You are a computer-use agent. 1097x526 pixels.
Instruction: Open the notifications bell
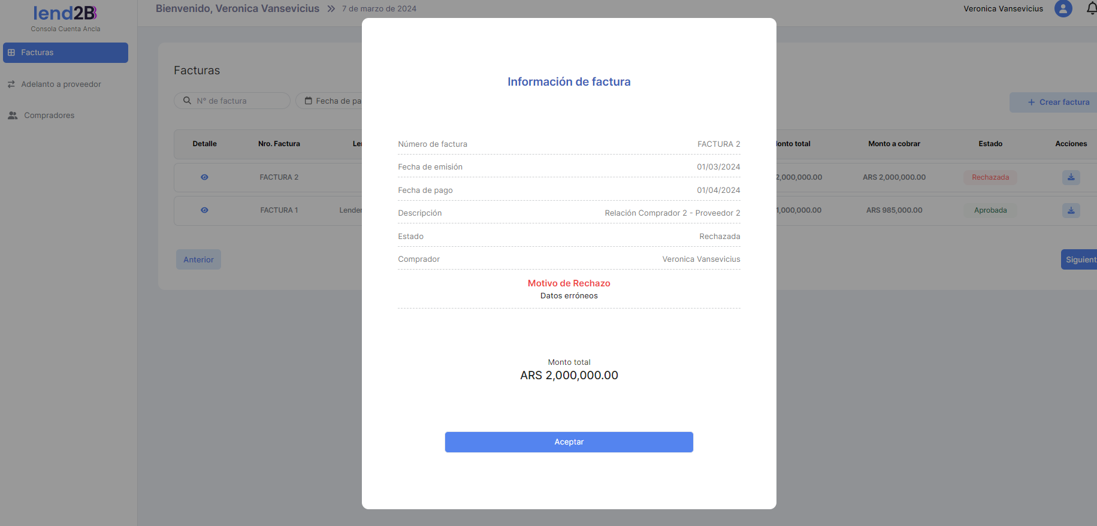(x=1091, y=8)
